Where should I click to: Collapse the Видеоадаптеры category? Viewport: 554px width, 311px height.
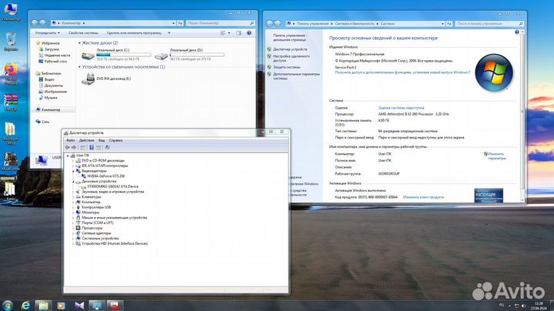pos(74,171)
